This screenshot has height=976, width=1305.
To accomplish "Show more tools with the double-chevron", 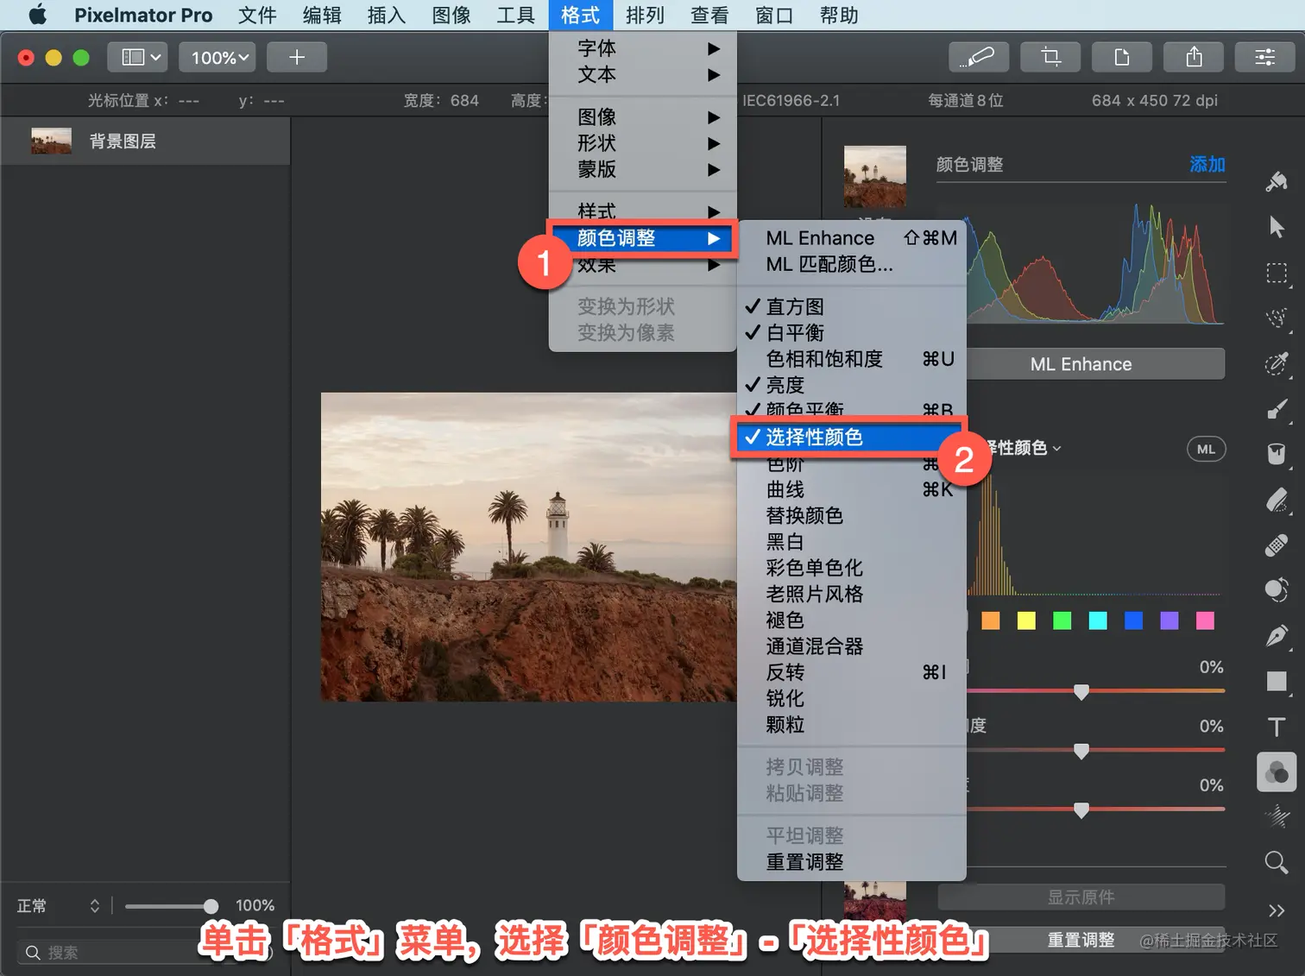I will pyautogui.click(x=1277, y=910).
